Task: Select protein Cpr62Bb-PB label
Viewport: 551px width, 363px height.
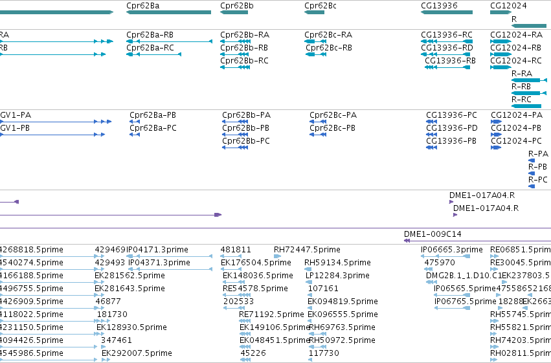Action: pos(245,128)
